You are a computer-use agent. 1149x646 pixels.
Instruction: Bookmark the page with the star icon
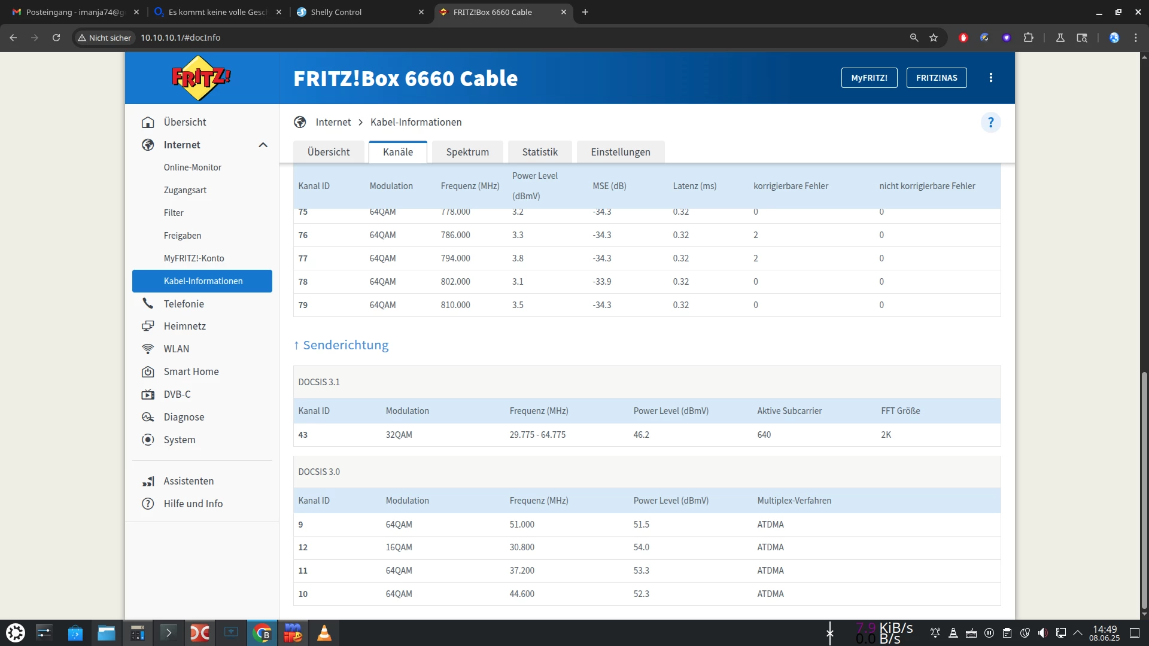(934, 38)
